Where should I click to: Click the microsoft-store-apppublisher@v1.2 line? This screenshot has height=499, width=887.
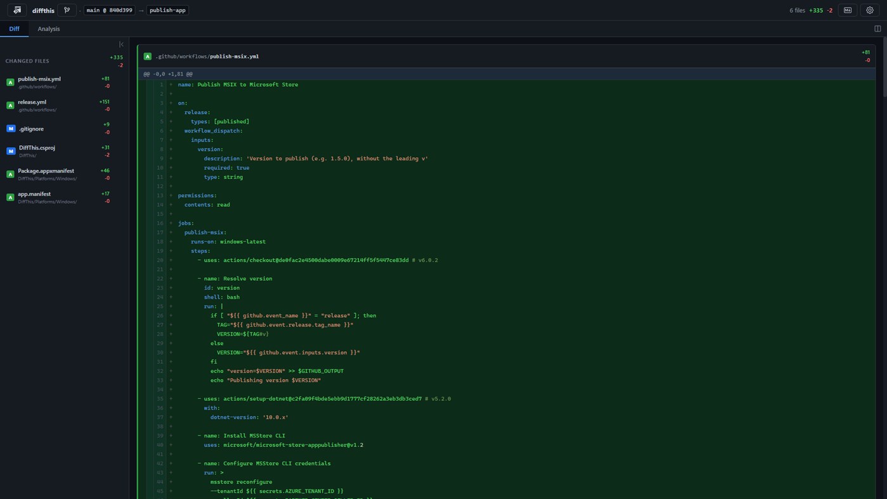click(x=283, y=445)
